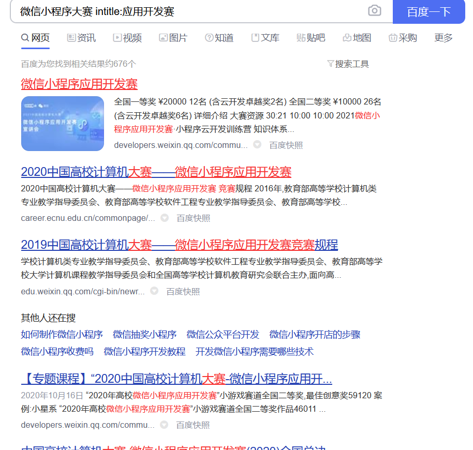Expand dropdown arrow next to developers.weixin.qq.com first result
Screen dimensions: 473x450
257,145
